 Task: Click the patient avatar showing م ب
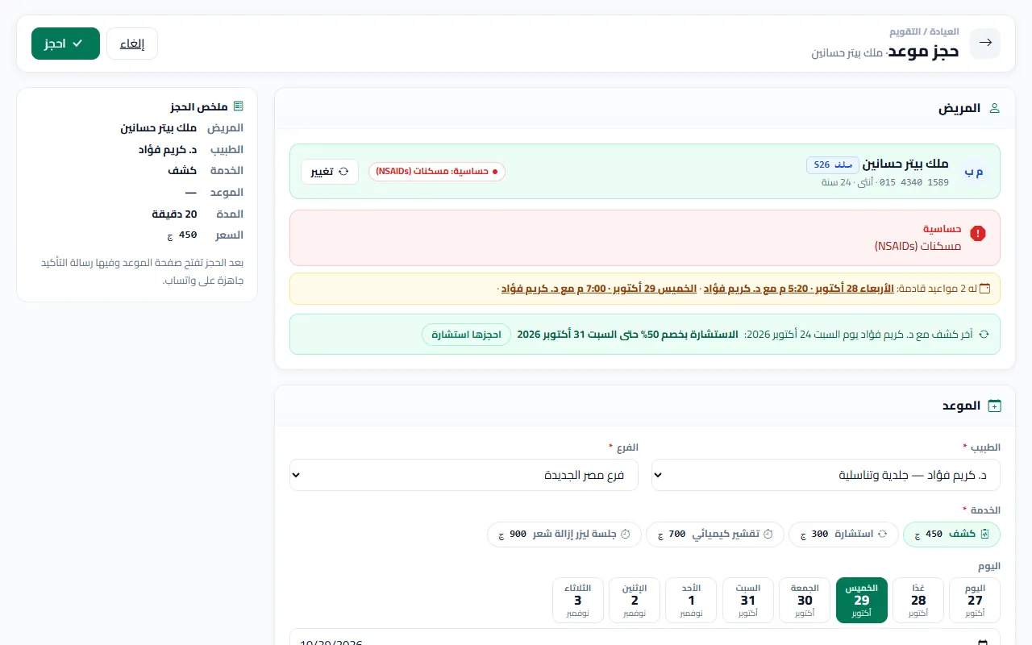coord(974,171)
